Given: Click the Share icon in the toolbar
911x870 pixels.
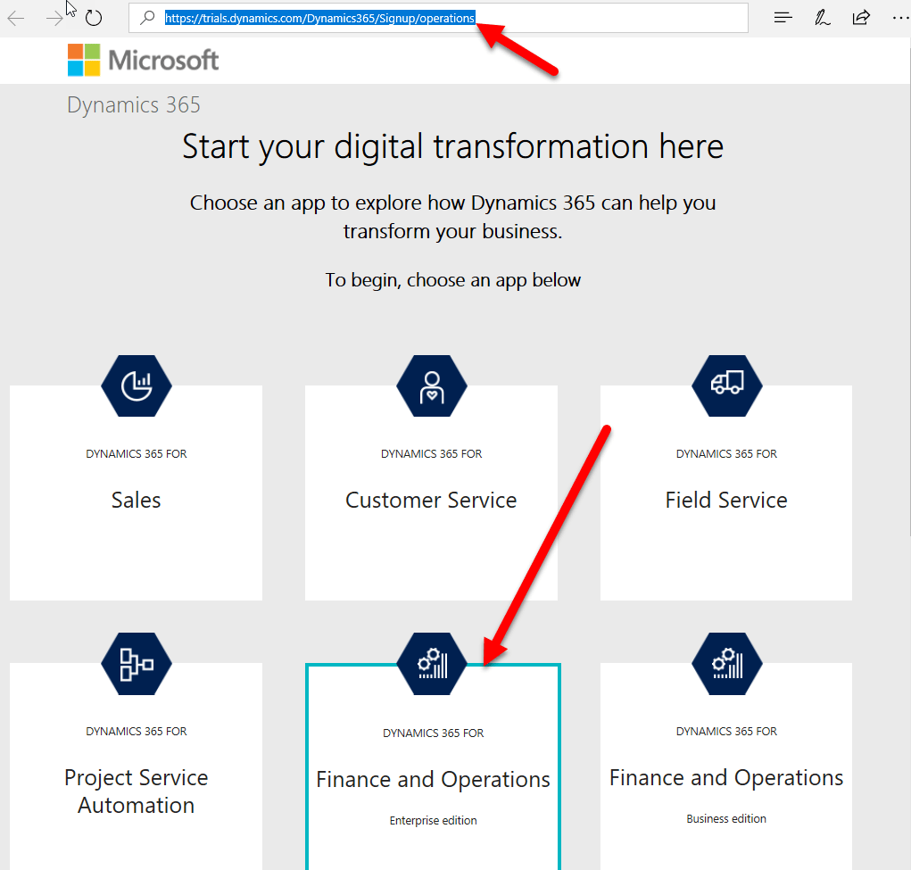Looking at the screenshot, I should tap(860, 17).
